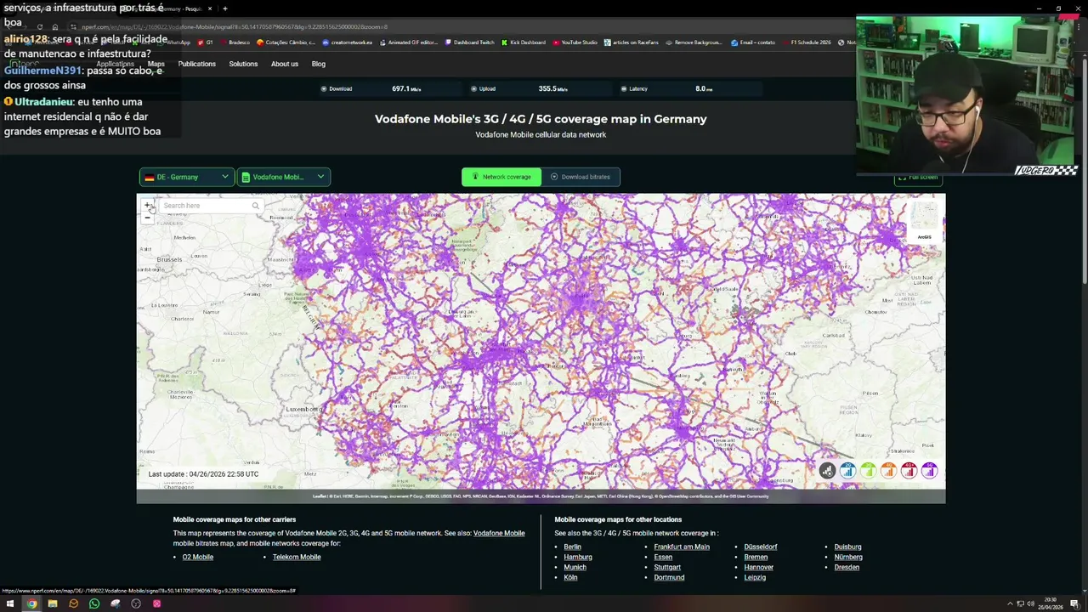Open the Düsseldorf coverage link
1088x612 pixels.
pyautogui.click(x=761, y=547)
